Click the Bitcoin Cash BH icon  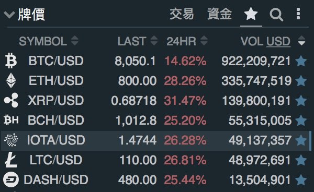[11, 120]
